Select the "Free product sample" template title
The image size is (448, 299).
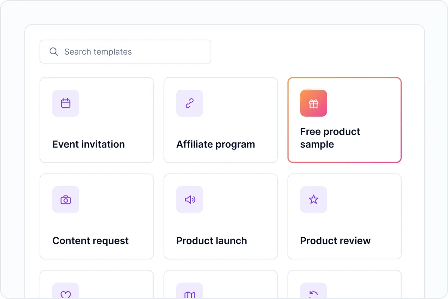[x=330, y=138]
